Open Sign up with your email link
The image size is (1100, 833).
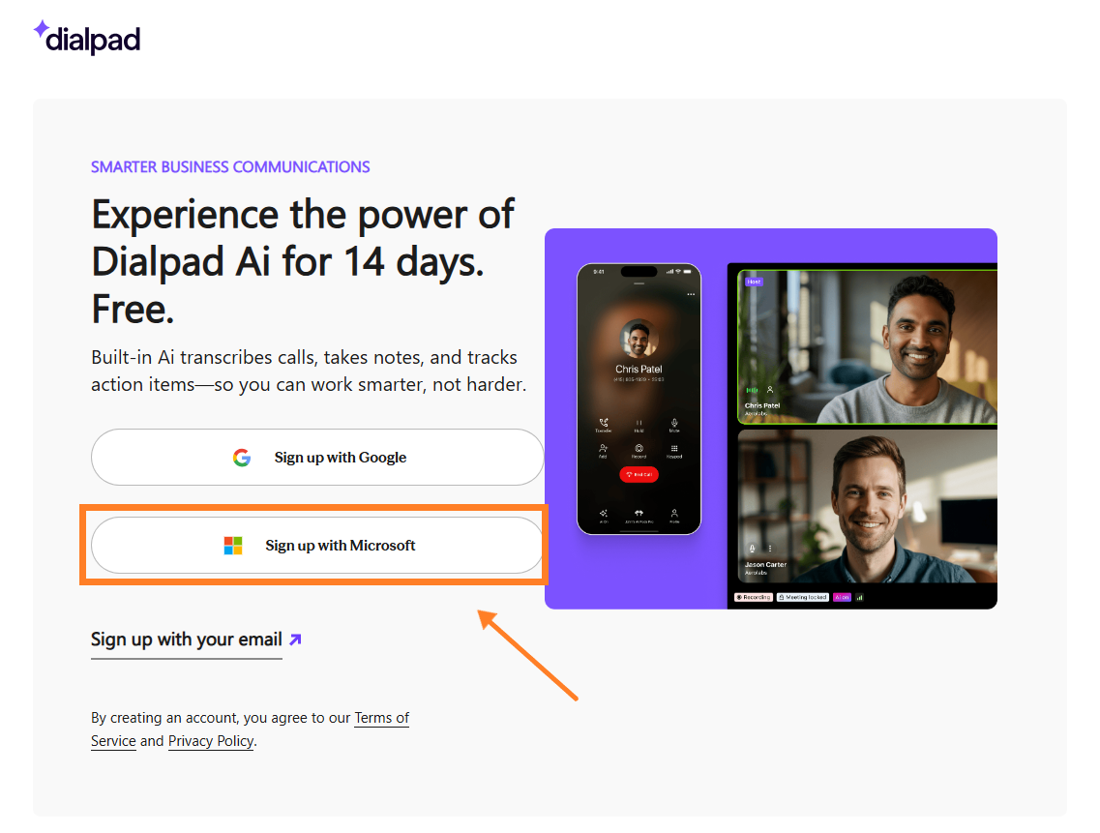(186, 640)
